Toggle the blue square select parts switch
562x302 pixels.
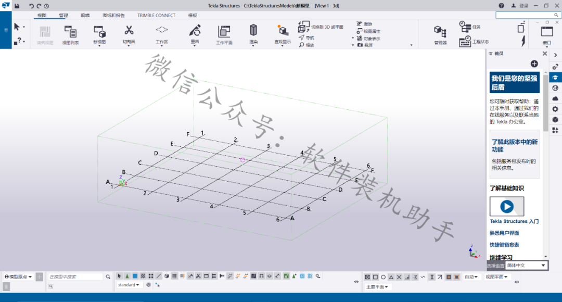(135, 276)
